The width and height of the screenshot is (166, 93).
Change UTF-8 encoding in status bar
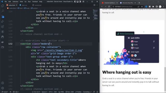51,92
